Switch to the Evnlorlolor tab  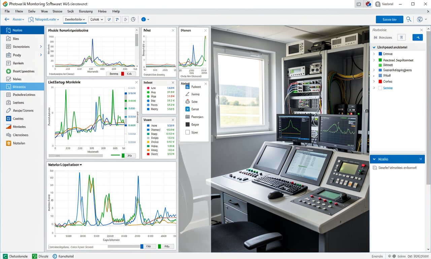(x=75, y=20)
